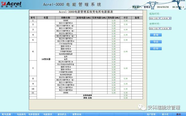Open the end date (结束时间) dropdown
The image size is (186, 116).
(160, 29)
